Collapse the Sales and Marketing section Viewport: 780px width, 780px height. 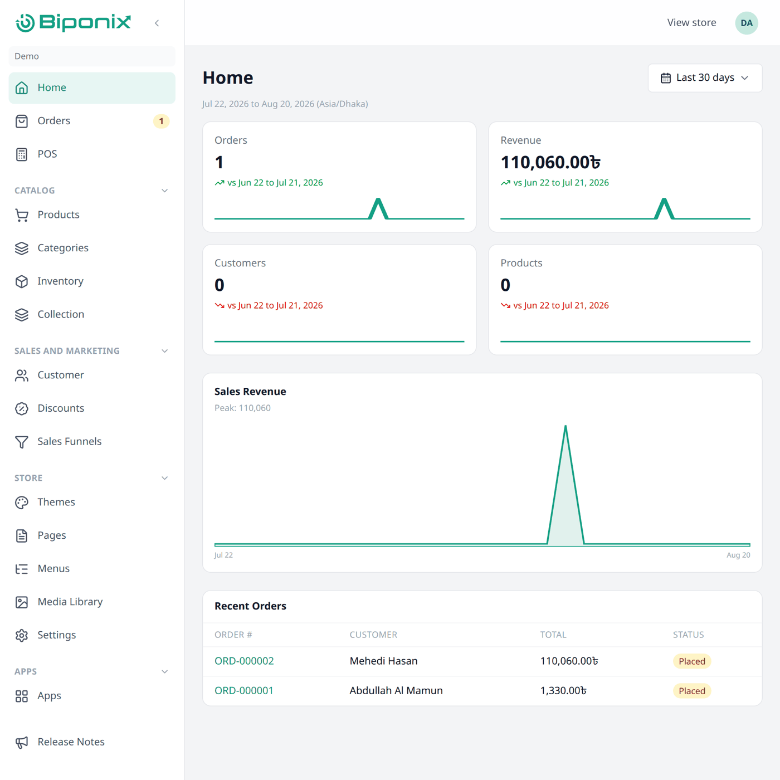(x=165, y=351)
